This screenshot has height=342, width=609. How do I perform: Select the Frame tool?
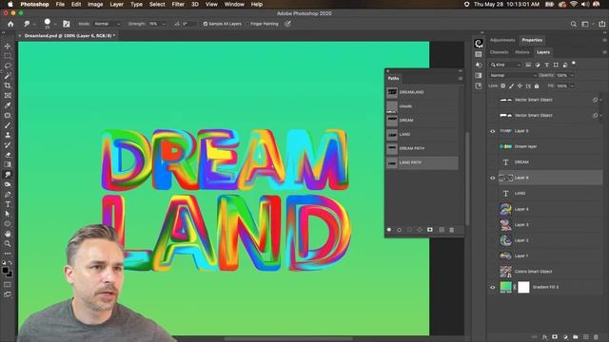pyautogui.click(x=8, y=95)
